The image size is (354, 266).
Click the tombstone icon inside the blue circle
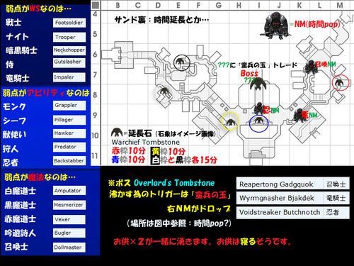click(x=258, y=121)
